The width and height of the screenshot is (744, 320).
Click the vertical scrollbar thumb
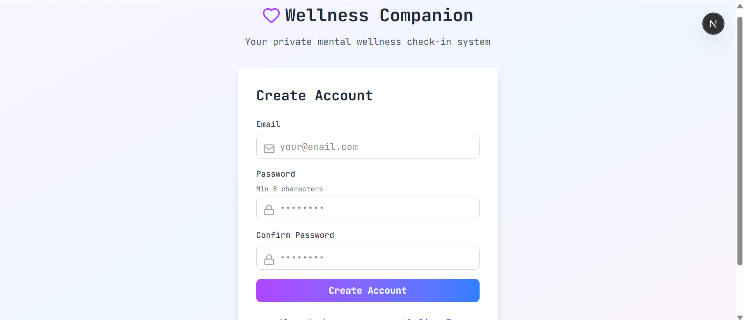[740, 139]
